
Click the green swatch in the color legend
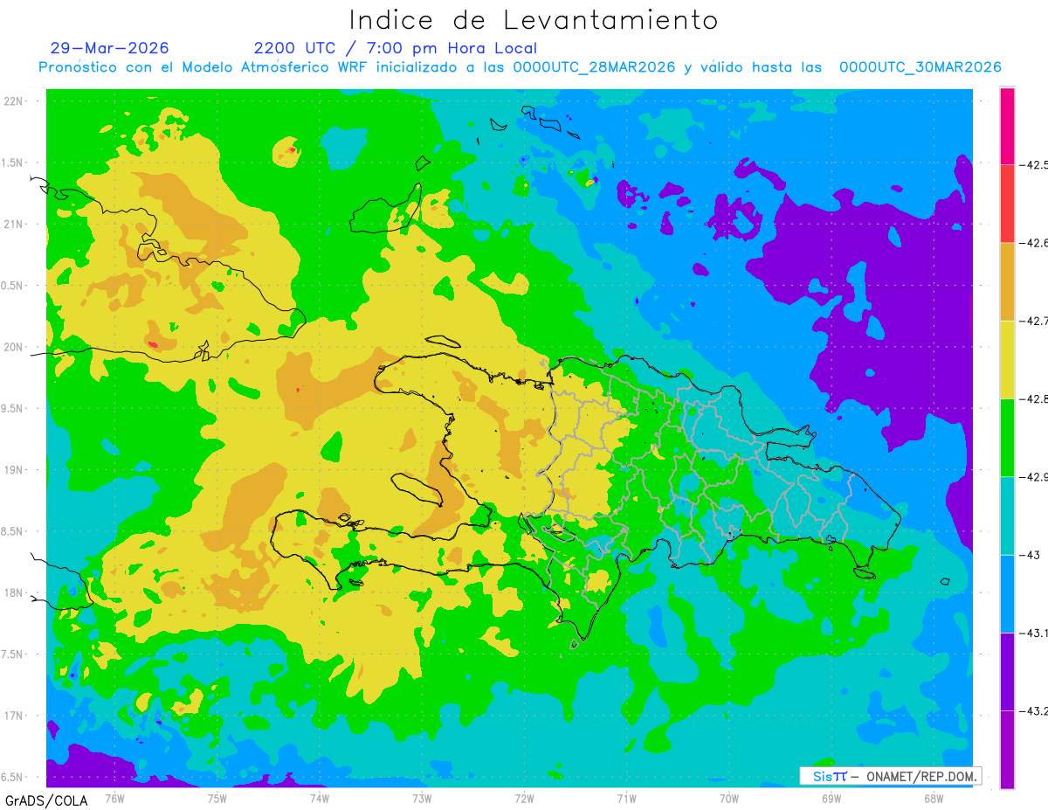(x=1007, y=437)
